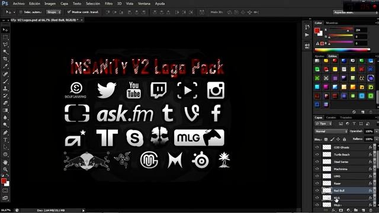This screenshot has width=379, height=213.
Task: Switch to the Ajustes tab
Action: 319,56
